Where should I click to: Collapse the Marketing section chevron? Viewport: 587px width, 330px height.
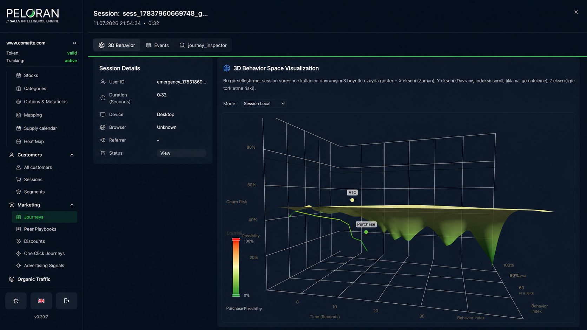(72, 205)
